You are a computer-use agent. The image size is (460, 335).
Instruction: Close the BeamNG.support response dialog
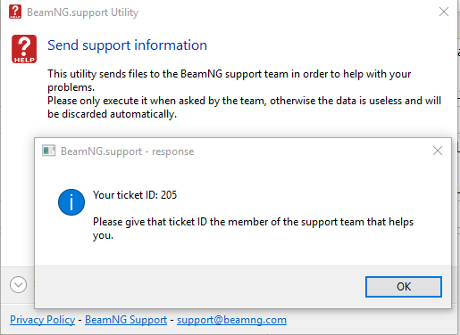[x=438, y=151]
